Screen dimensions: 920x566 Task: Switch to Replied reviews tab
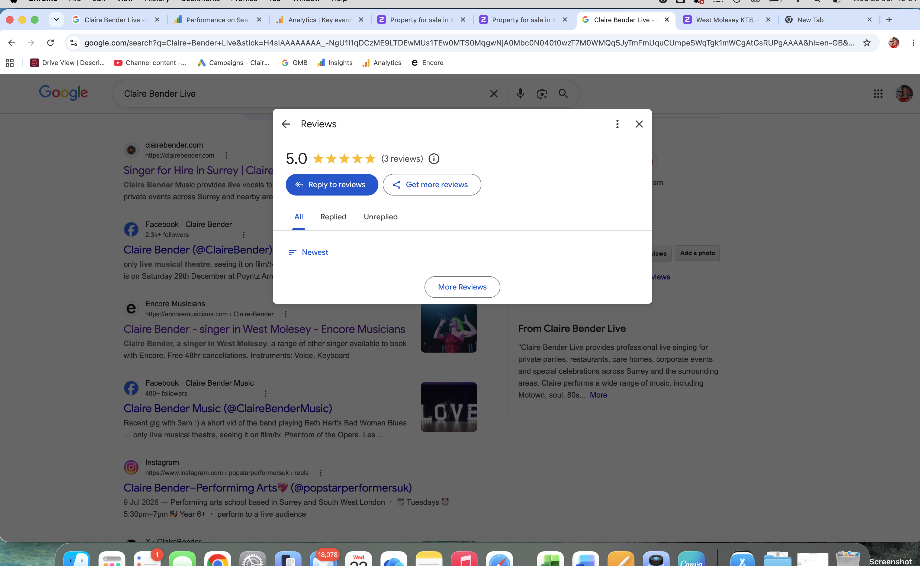coord(333,217)
